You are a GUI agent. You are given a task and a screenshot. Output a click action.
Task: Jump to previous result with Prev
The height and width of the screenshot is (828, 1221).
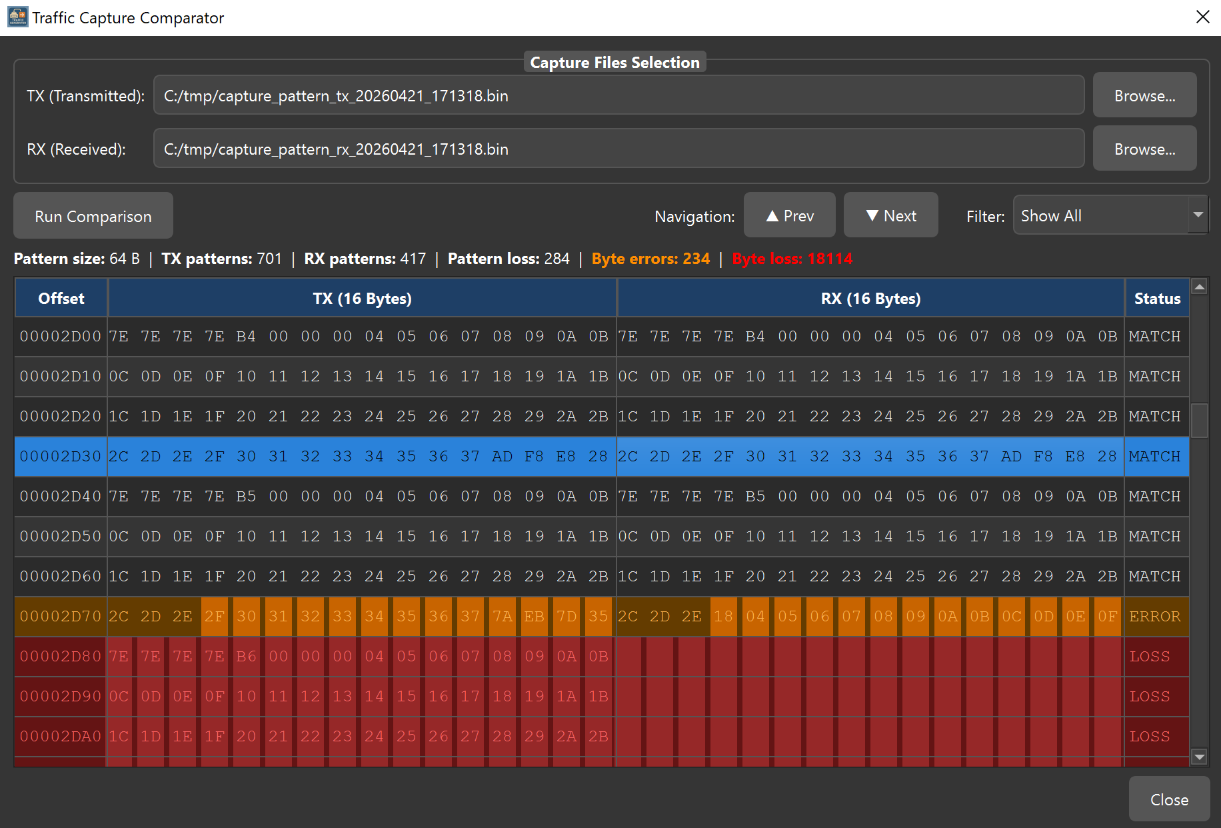[x=789, y=215]
